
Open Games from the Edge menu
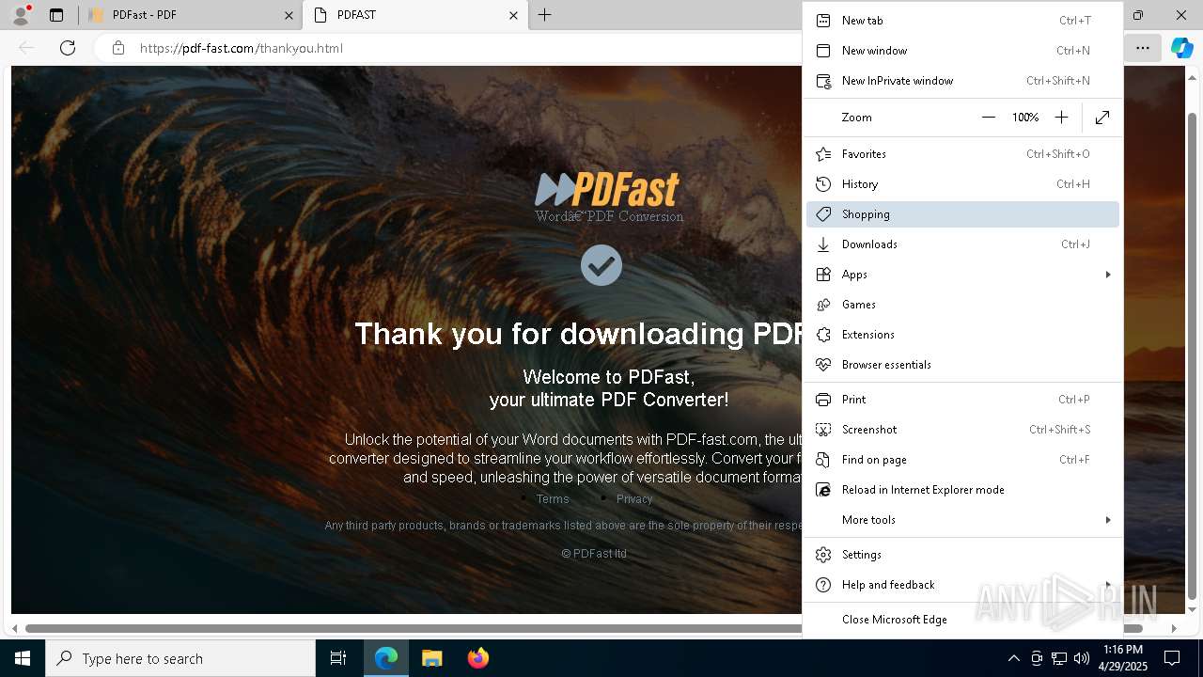pyautogui.click(x=962, y=305)
